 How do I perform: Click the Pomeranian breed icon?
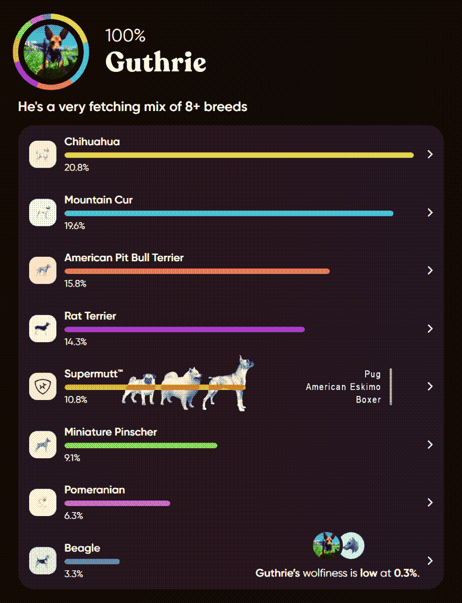click(x=42, y=502)
